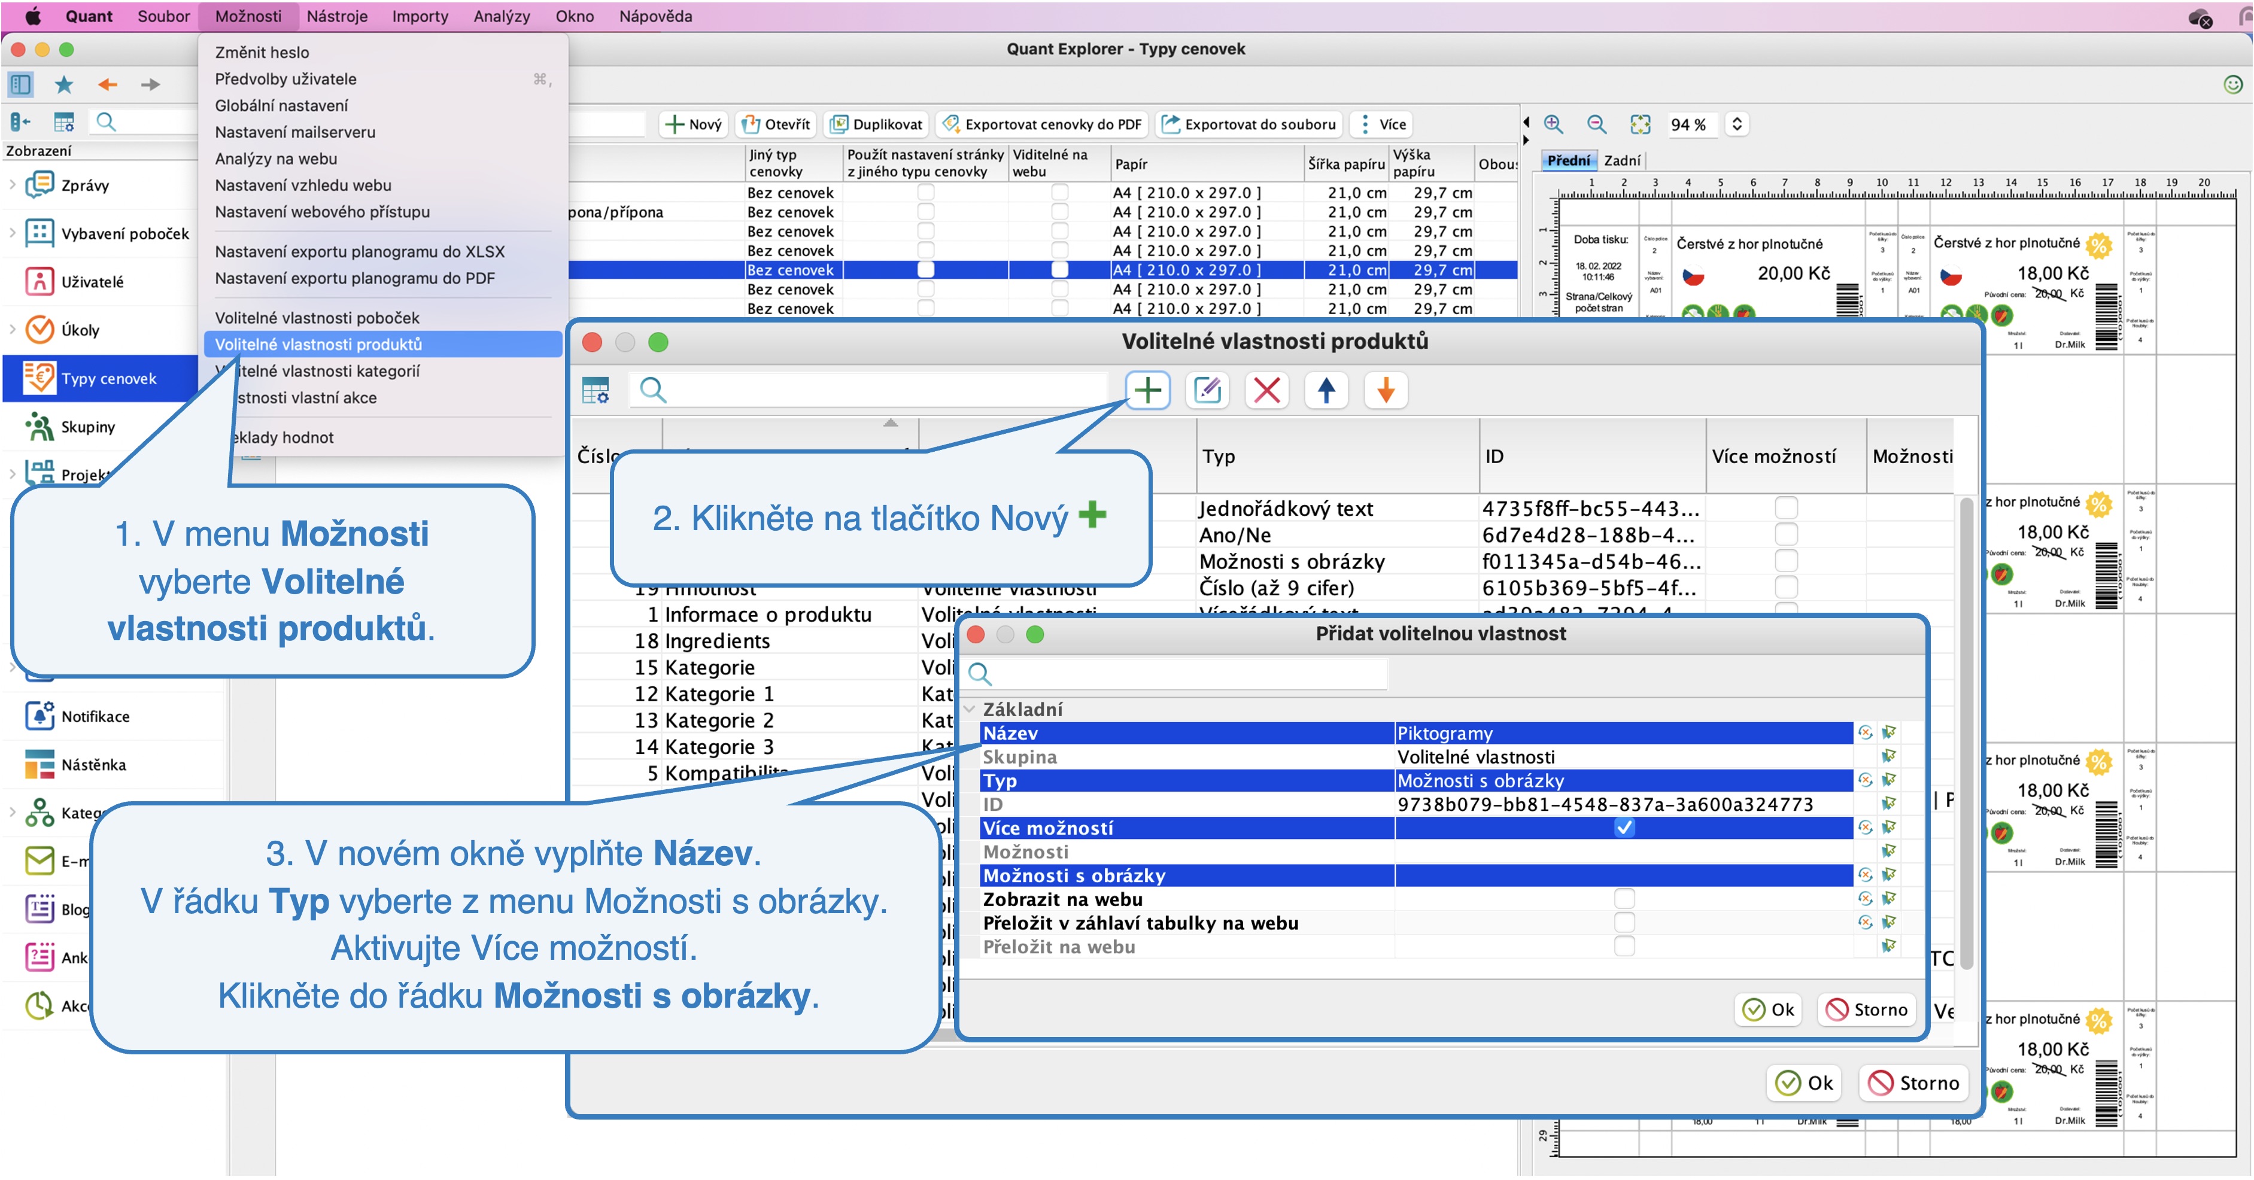Viewport: 2254px width, 1180px height.
Task: Toggle Více možností checkbox for Možnosti s obrázky row
Action: tap(1786, 561)
